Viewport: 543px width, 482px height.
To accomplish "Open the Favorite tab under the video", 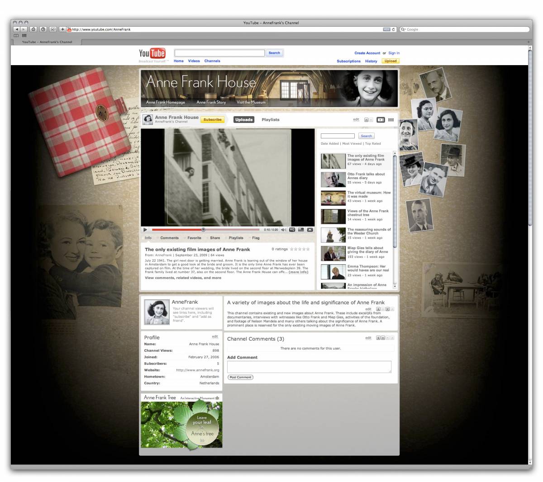I will tap(194, 238).
